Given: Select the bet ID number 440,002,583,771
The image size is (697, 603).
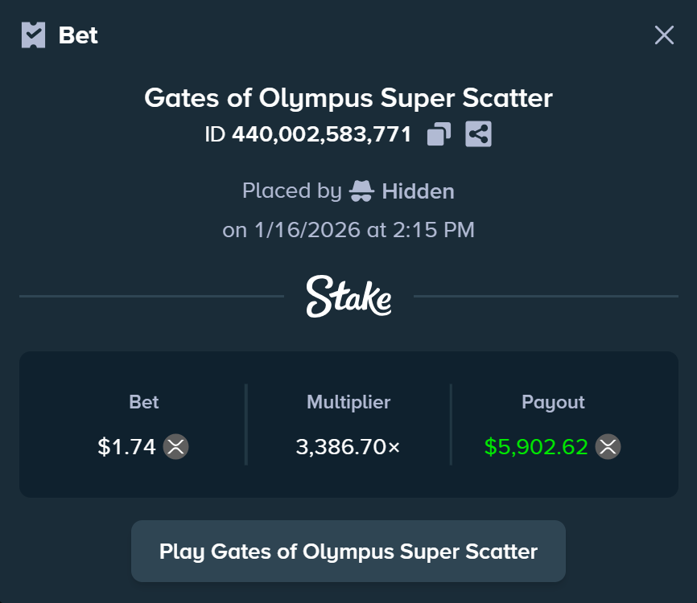Looking at the screenshot, I should coord(321,134).
